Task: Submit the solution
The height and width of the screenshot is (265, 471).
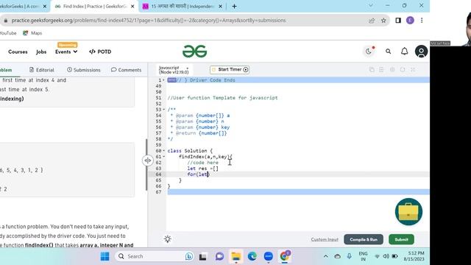Action: pyautogui.click(x=401, y=239)
